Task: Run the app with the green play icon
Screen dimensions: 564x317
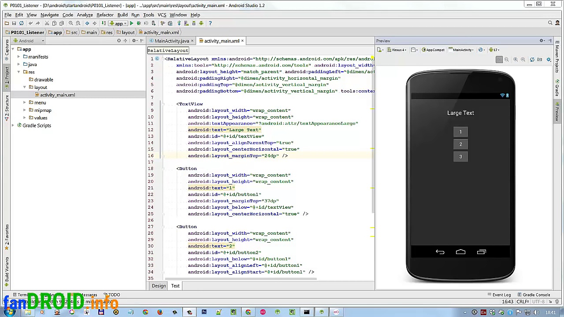Action: coord(131,23)
